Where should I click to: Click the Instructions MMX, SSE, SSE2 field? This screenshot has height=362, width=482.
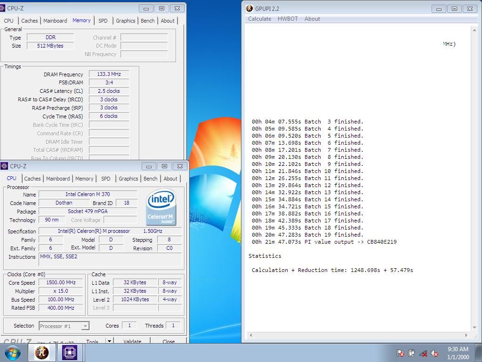tap(110, 260)
